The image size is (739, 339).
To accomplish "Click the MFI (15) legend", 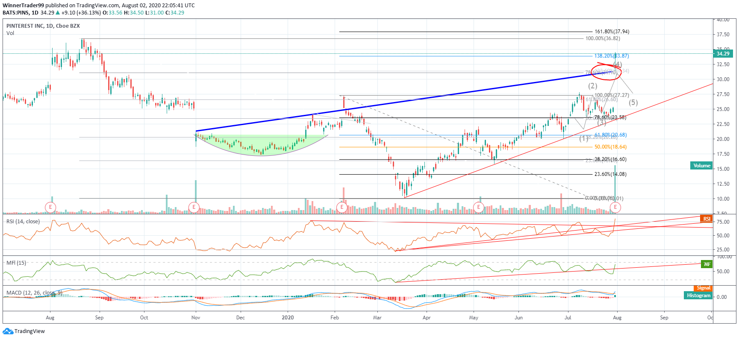I will pos(16,263).
